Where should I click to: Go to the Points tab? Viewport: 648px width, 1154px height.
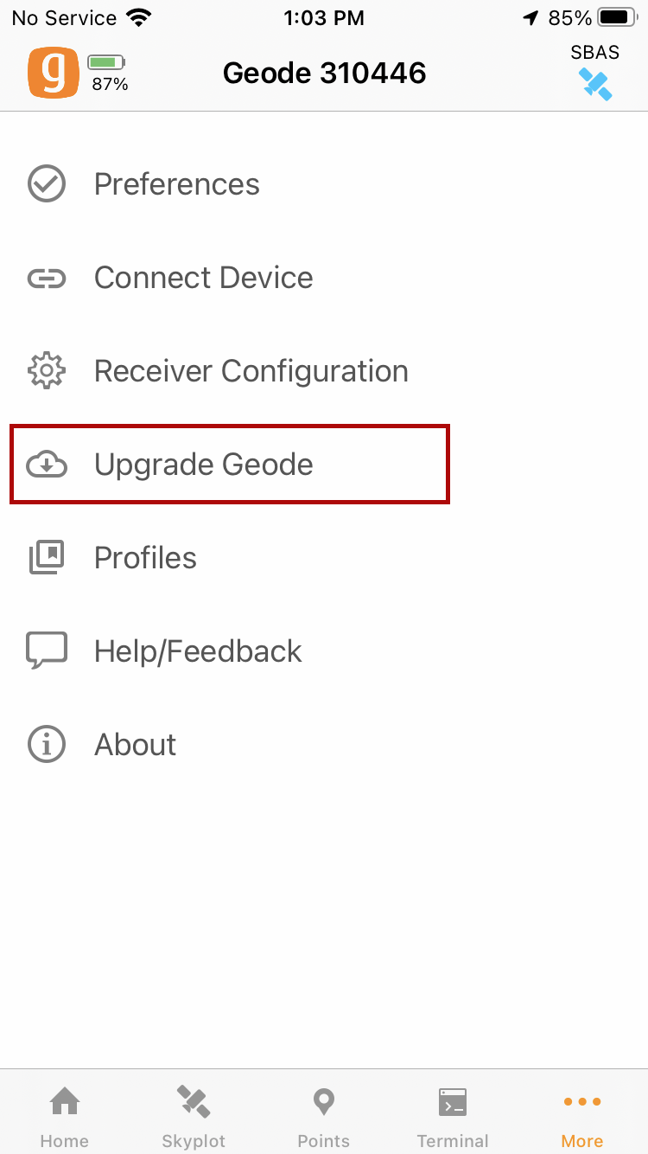(x=324, y=1116)
